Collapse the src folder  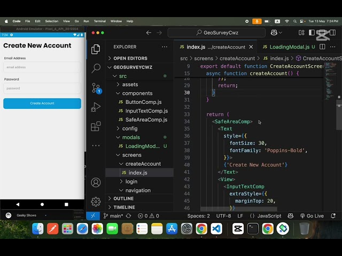pyautogui.click(x=139, y=76)
